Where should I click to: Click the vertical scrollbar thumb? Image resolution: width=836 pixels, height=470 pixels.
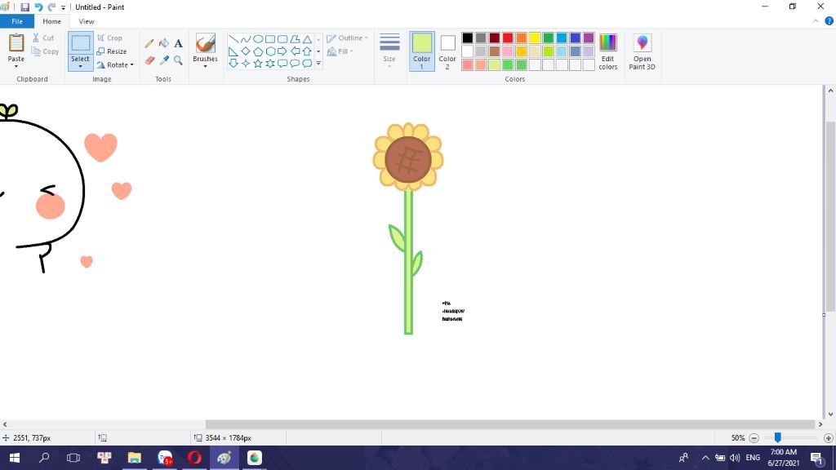[830, 215]
